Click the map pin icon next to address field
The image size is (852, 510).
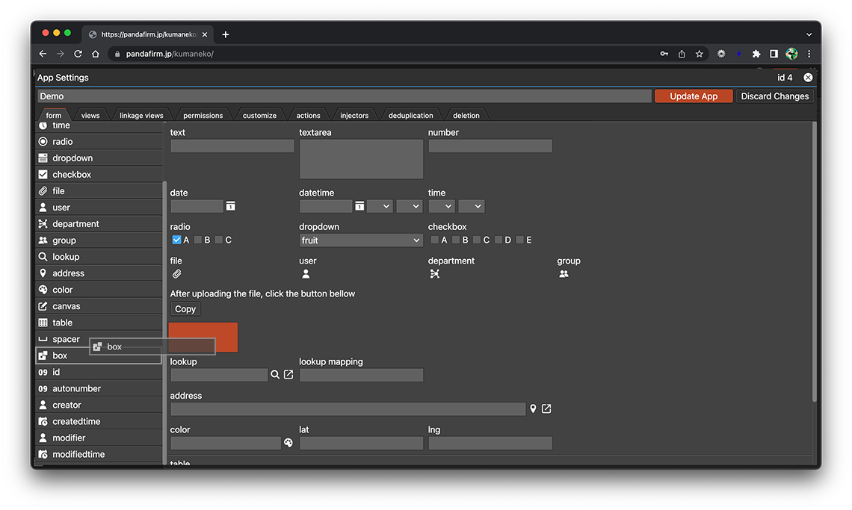coord(533,409)
